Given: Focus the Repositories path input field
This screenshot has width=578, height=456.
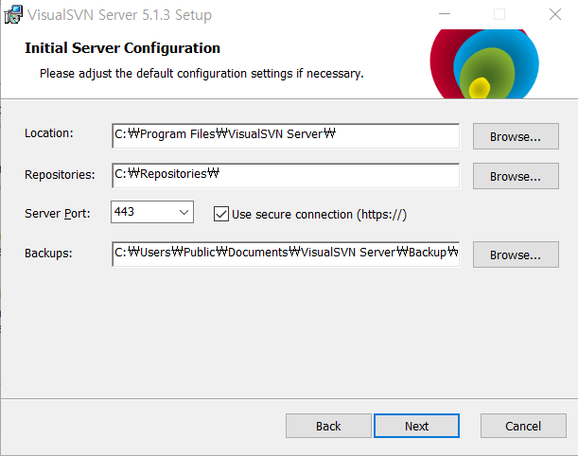Looking at the screenshot, I should coord(286,176).
